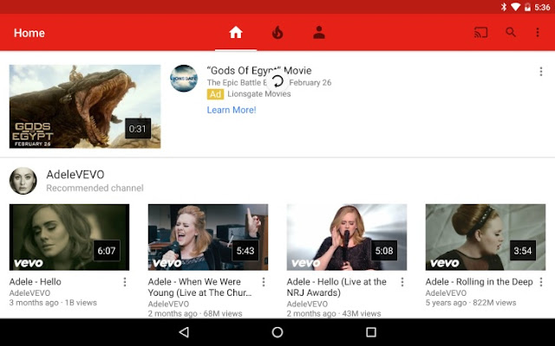Tap the Android home circle button
This screenshot has width=555, height=346.
(x=277, y=332)
